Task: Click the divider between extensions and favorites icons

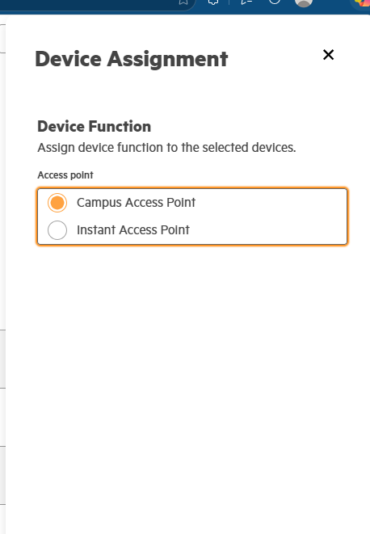Action: pos(229,2)
